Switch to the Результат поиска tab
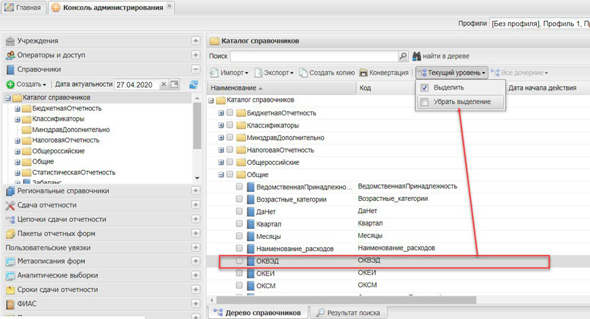Viewport: 590px width, 319px height. point(348,312)
